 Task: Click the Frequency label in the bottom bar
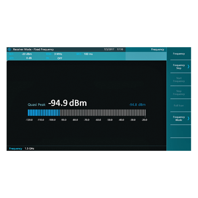pyautogui.click(x=15, y=148)
